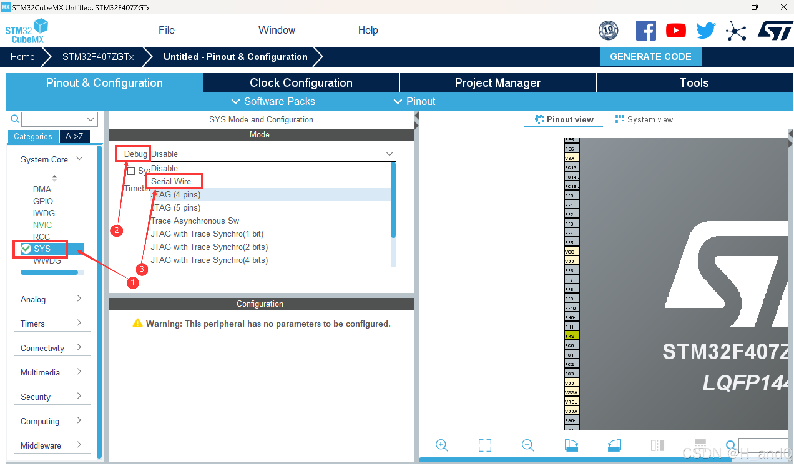Click the NRST pin on the chip

[571, 336]
